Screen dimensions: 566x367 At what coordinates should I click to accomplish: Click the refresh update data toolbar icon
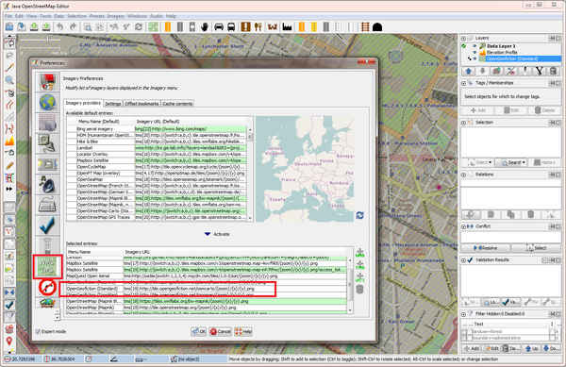[139, 26]
